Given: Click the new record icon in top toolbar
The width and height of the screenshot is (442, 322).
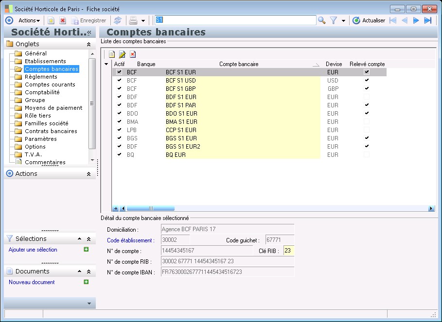Looking at the screenshot, I should 51,20.
